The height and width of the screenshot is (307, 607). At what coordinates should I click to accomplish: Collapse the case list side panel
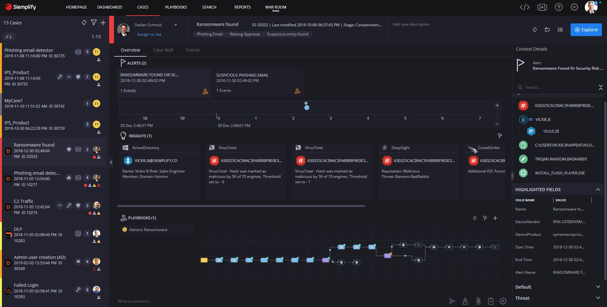click(111, 162)
